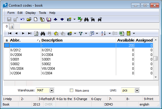This screenshot has height=109, width=162.
Task: Click the blue down arrow icon
Action: click(x=62, y=19)
